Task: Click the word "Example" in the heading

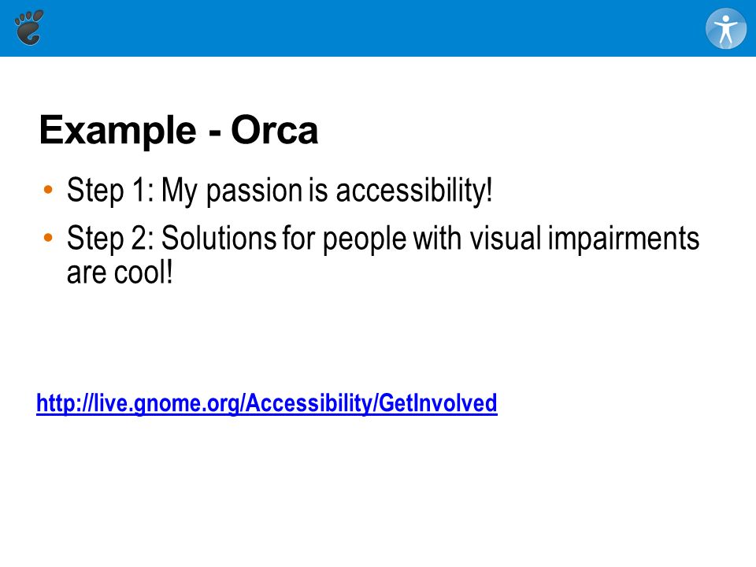Action: click(117, 132)
